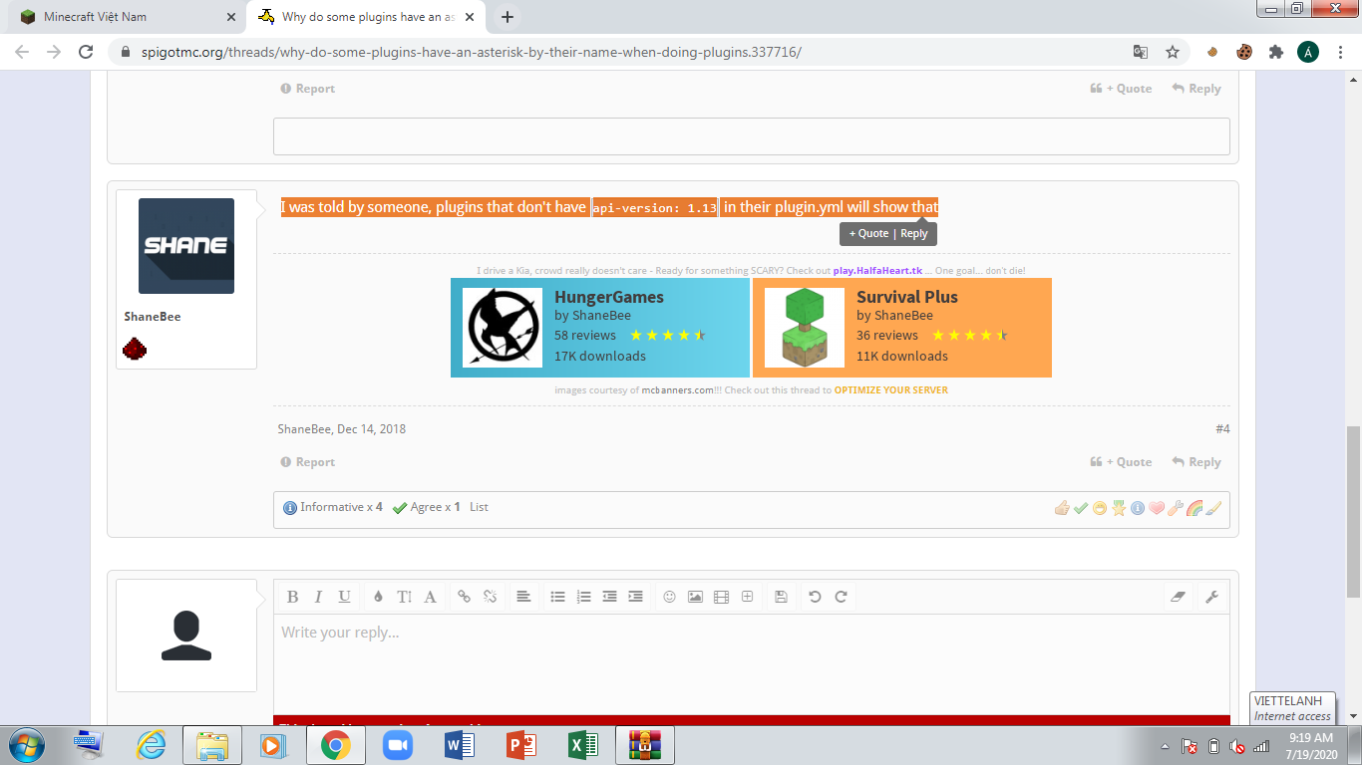Insert media using the film icon
The image size is (1362, 765).
click(721, 597)
